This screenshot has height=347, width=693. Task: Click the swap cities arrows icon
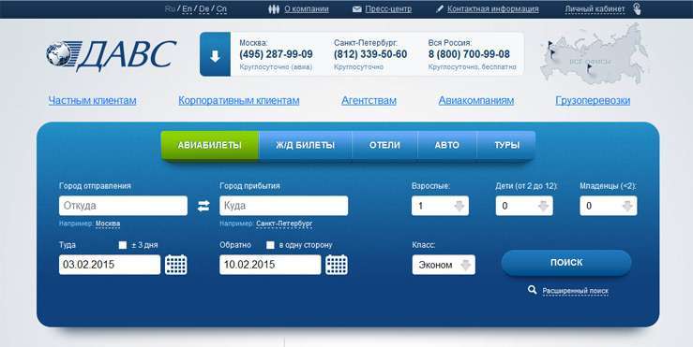[x=203, y=206]
